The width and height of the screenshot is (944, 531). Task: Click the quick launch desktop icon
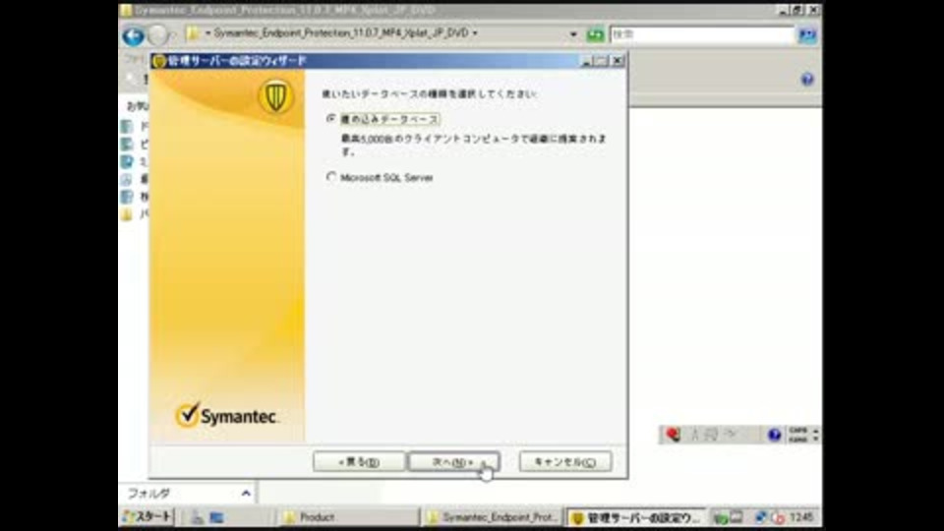[x=216, y=517]
